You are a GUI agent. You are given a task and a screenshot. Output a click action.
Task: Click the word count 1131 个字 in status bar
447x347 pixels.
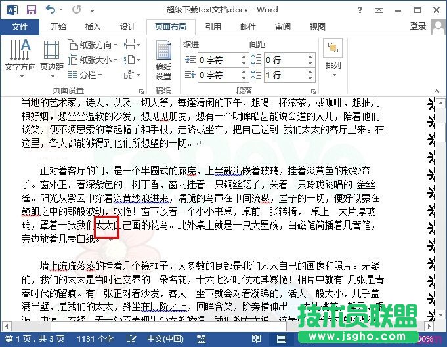point(95,340)
